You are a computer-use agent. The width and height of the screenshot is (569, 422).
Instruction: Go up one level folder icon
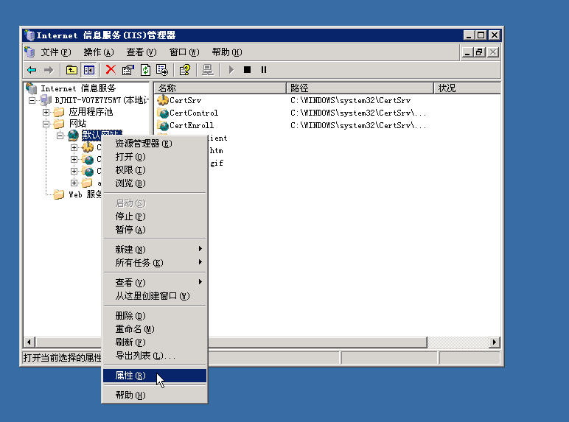pyautogui.click(x=71, y=70)
